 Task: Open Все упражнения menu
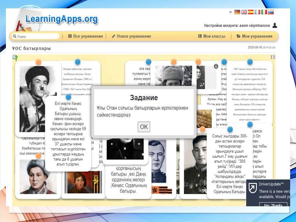85,36
